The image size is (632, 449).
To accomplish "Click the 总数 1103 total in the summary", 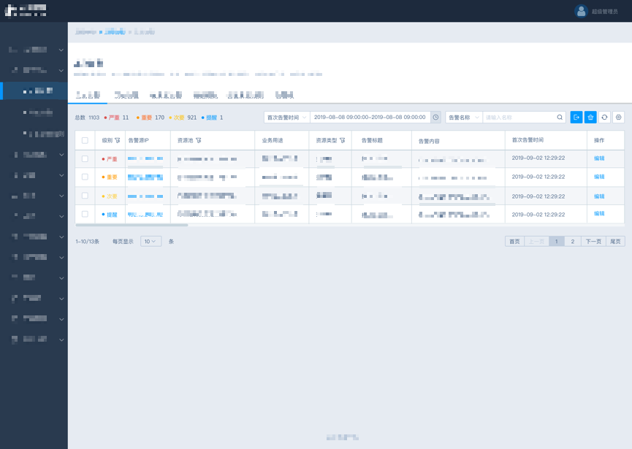I will click(x=87, y=118).
